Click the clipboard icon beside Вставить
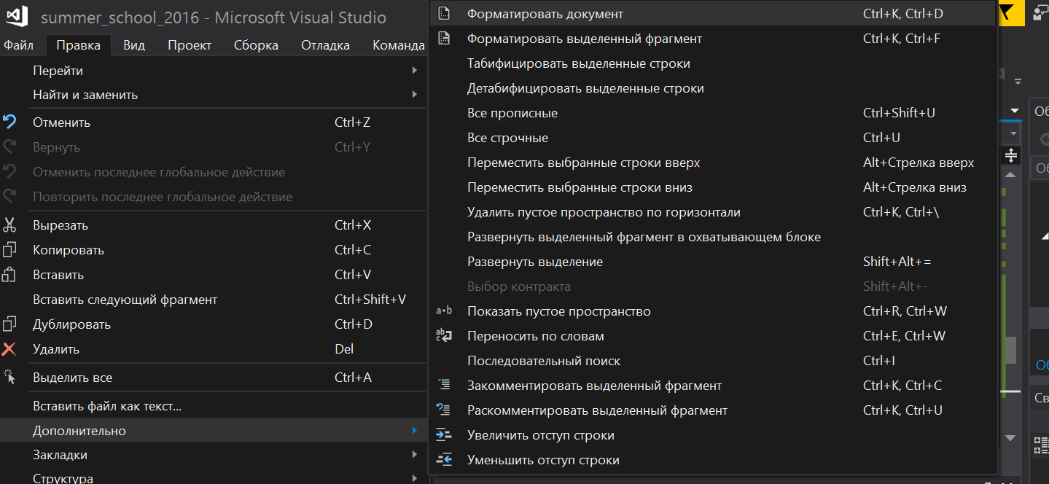Screen dimensions: 1049x484 pyautogui.click(x=9, y=275)
